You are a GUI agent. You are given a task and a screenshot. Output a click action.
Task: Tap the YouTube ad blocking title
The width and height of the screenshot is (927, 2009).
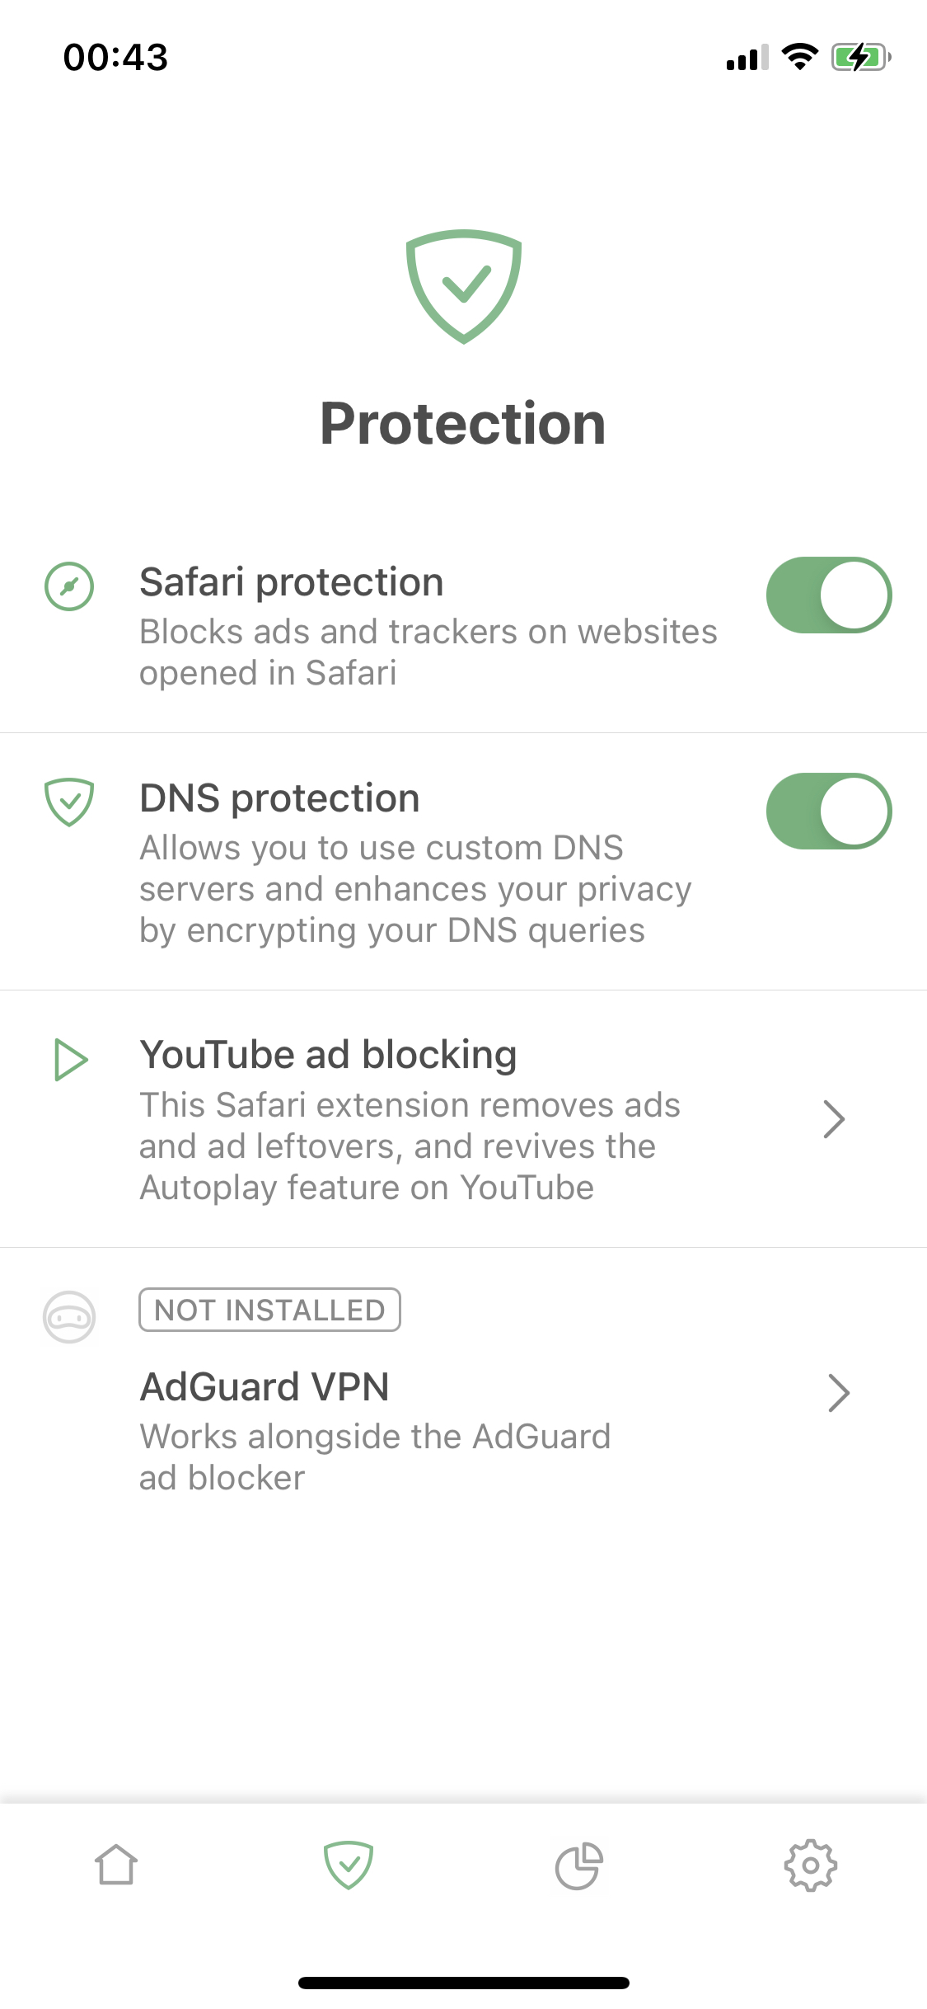[x=328, y=1055]
